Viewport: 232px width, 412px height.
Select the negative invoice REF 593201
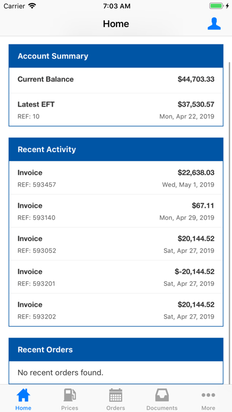[116, 277]
